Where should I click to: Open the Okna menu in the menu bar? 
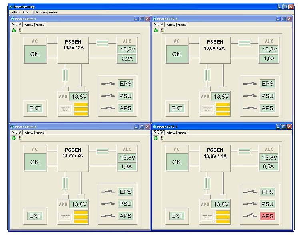(26, 12)
